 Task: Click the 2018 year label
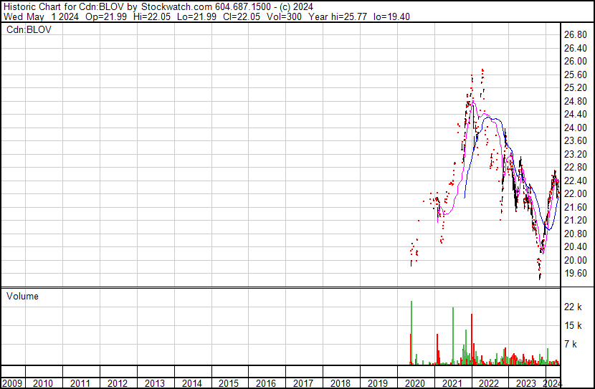(x=340, y=383)
